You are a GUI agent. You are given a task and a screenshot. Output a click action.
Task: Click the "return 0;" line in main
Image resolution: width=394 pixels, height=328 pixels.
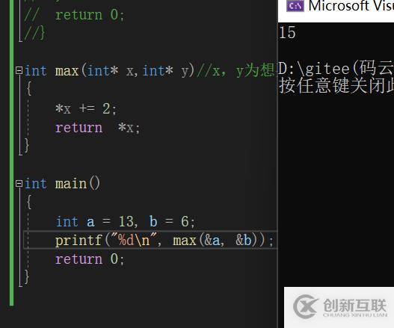(90, 259)
